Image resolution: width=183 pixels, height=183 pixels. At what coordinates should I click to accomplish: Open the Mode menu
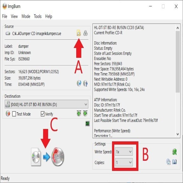(x=26, y=16)
